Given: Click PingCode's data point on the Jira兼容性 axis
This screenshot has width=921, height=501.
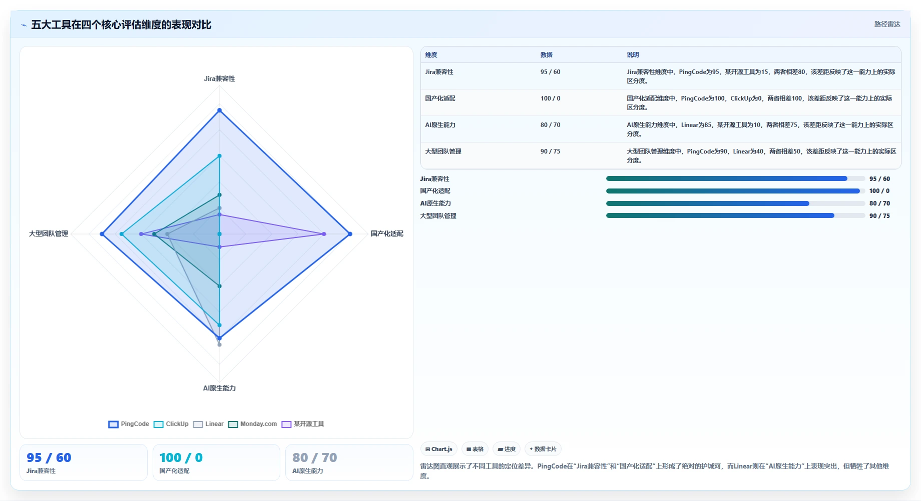Looking at the screenshot, I should click(219, 110).
